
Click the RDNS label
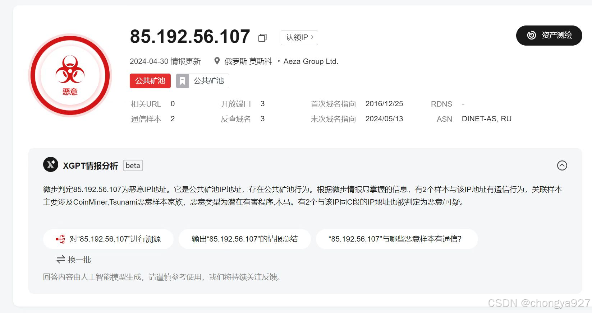(x=441, y=104)
